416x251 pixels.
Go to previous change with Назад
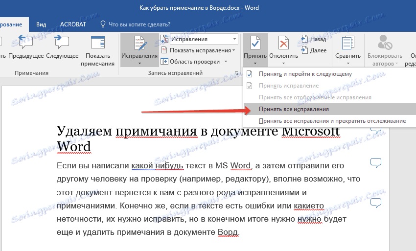[x=314, y=39]
